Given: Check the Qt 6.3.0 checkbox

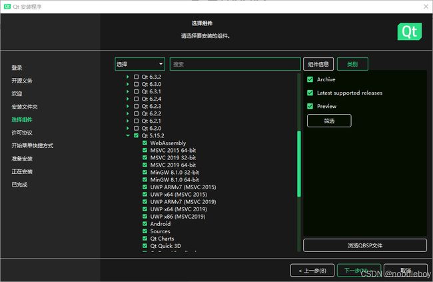Looking at the screenshot, I should coord(136,84).
